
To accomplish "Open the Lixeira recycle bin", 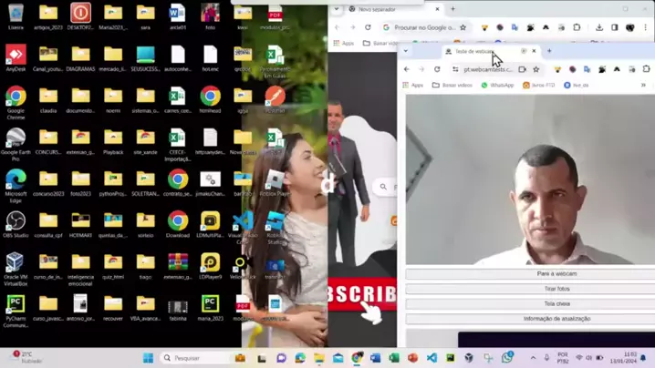I will [16, 15].
